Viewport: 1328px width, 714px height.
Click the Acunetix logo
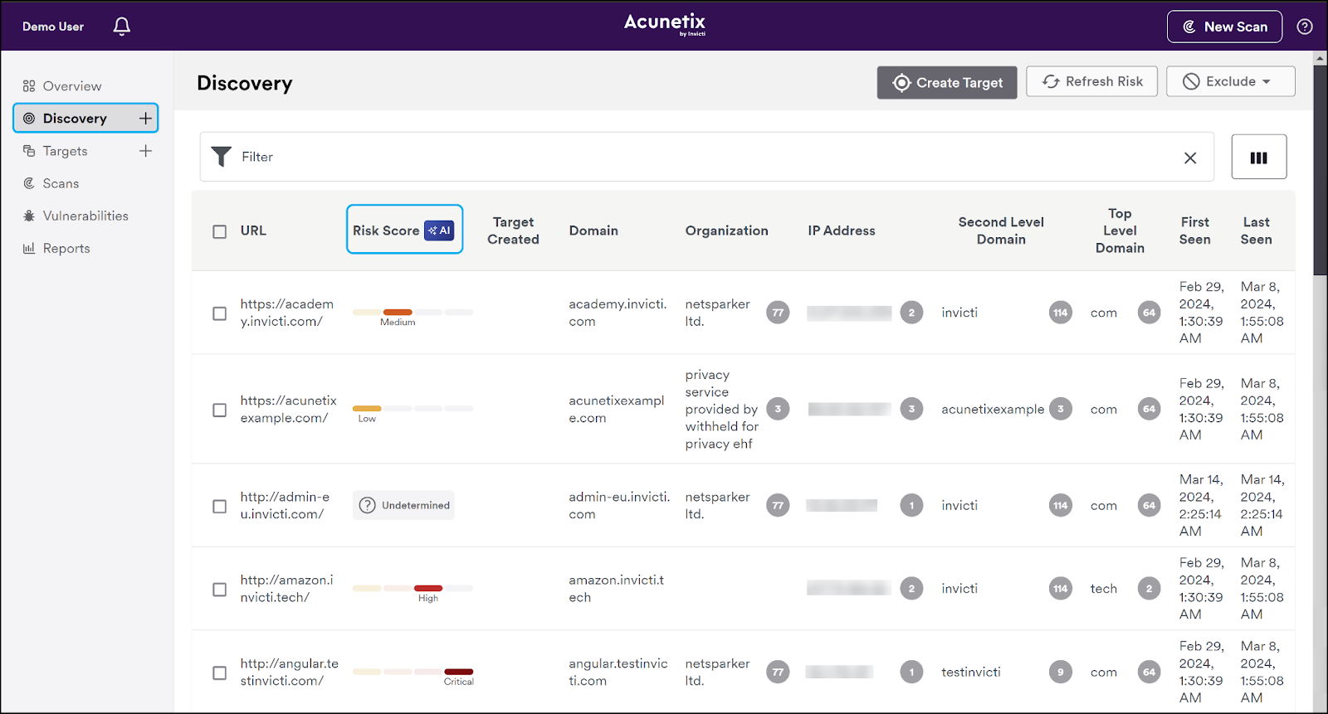[x=665, y=24]
